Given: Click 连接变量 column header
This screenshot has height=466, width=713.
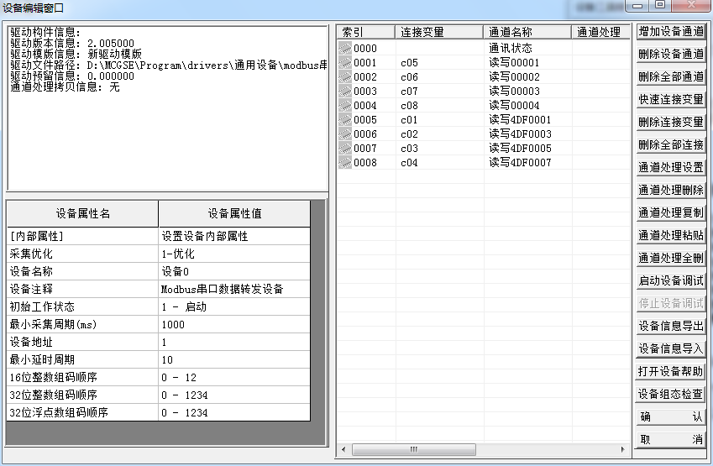Looking at the screenshot, I should (x=439, y=32).
